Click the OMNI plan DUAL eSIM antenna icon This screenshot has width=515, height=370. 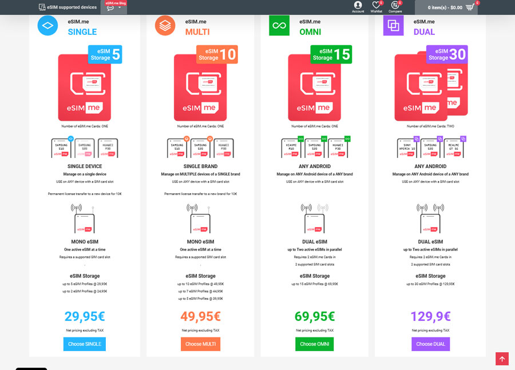point(314,218)
